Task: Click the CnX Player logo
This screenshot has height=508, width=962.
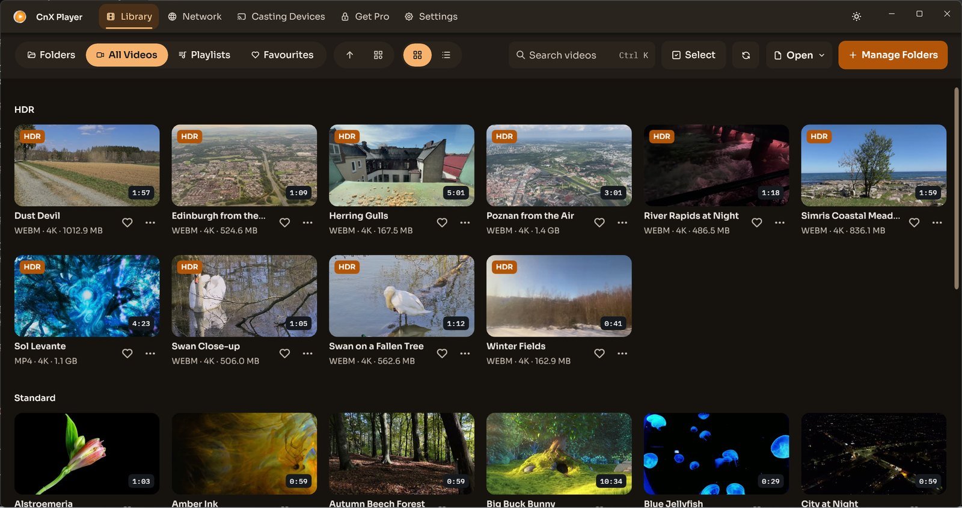Action: click(x=20, y=17)
